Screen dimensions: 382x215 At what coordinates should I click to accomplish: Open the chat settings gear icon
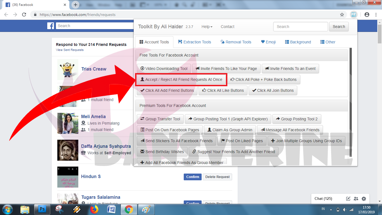pyautogui.click(x=364, y=198)
